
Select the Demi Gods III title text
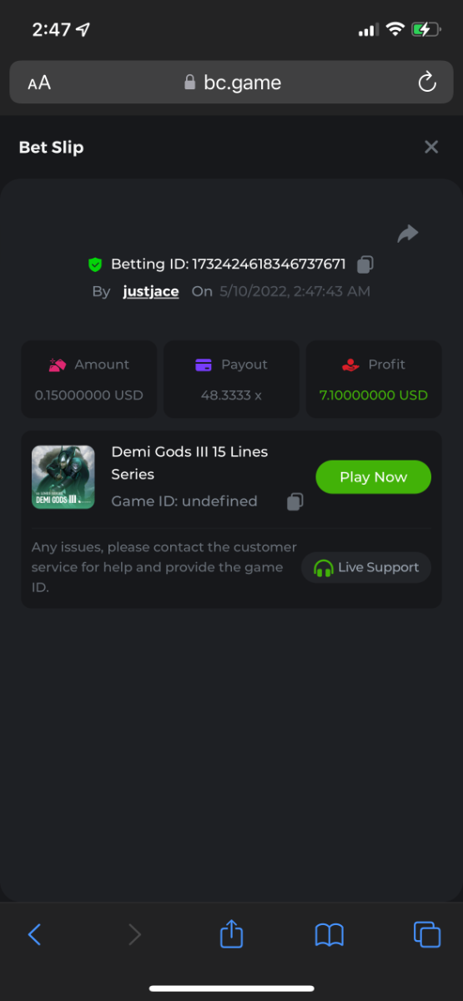pyautogui.click(x=189, y=463)
